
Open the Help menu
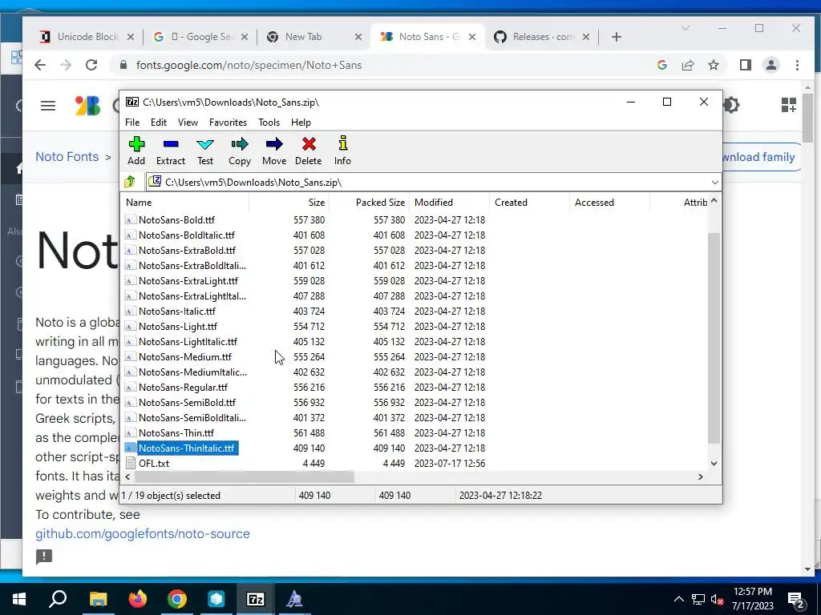coord(301,123)
